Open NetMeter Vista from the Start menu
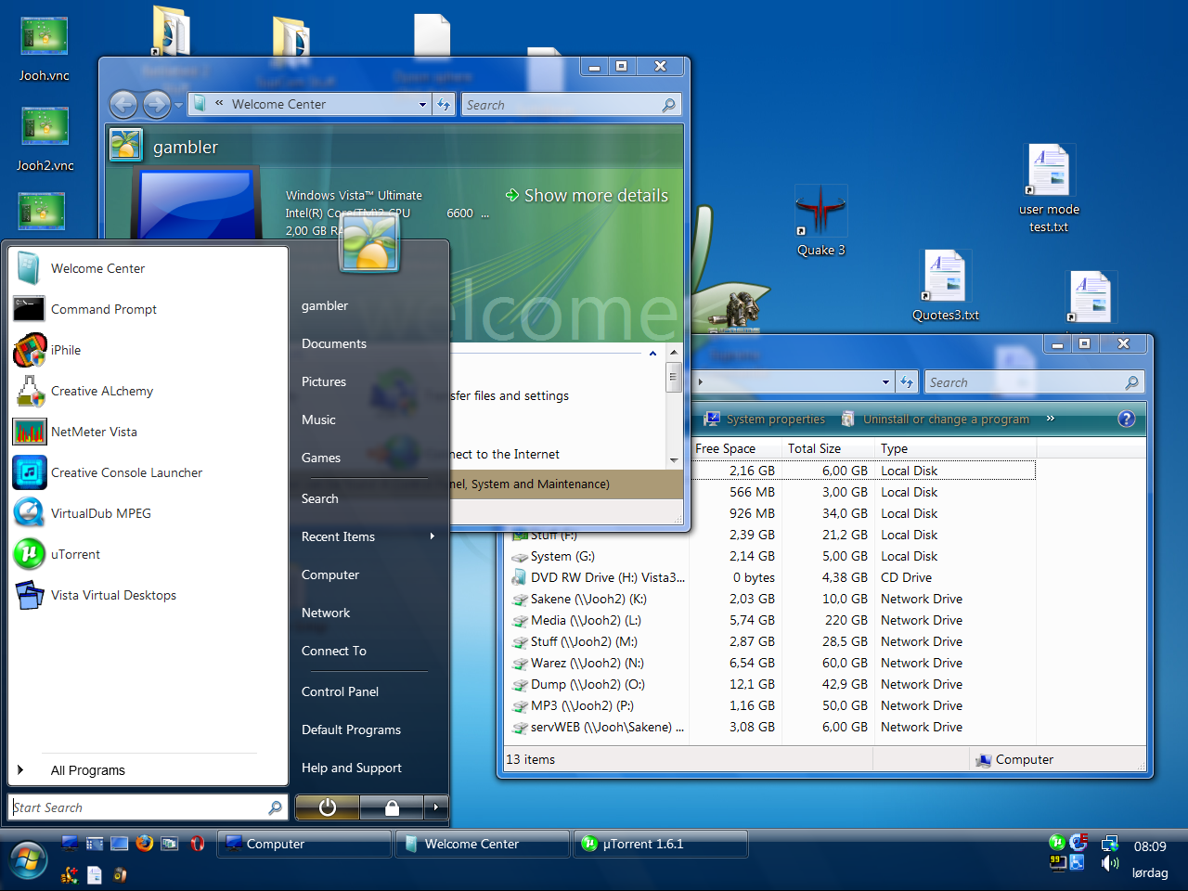 (x=148, y=432)
